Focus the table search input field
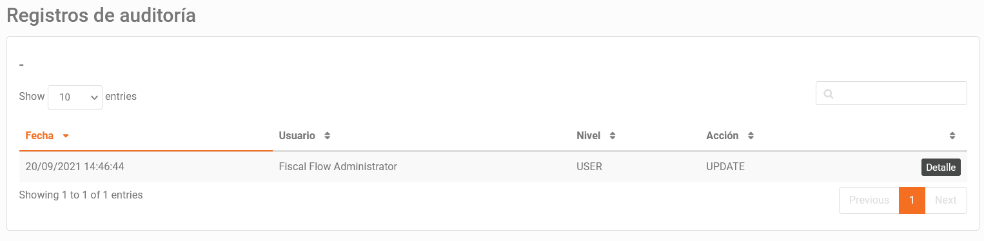Screen dimensions: 984x241 point(891,93)
